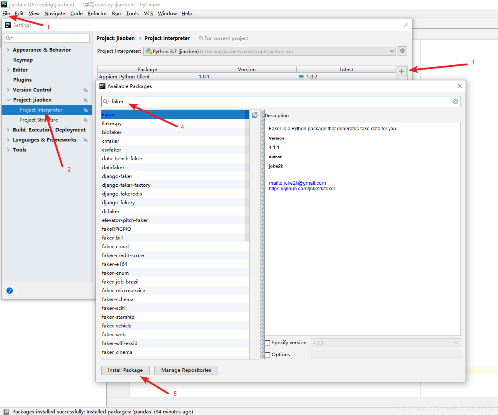Open the Tools menu
Screen dimensions: 498x415
point(132,14)
